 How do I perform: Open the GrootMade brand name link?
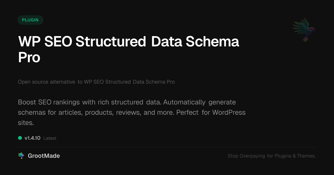click(x=44, y=156)
